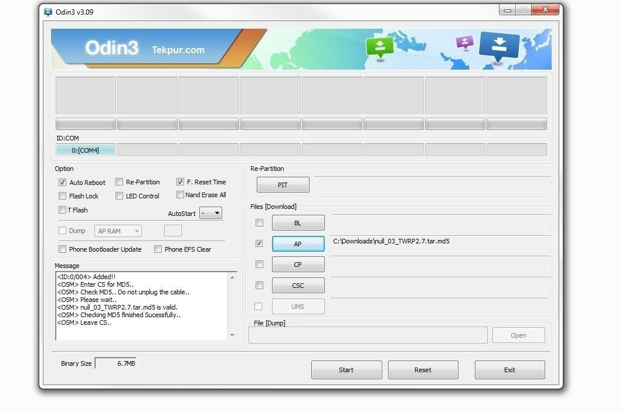Check the T Flash option

(x=62, y=210)
